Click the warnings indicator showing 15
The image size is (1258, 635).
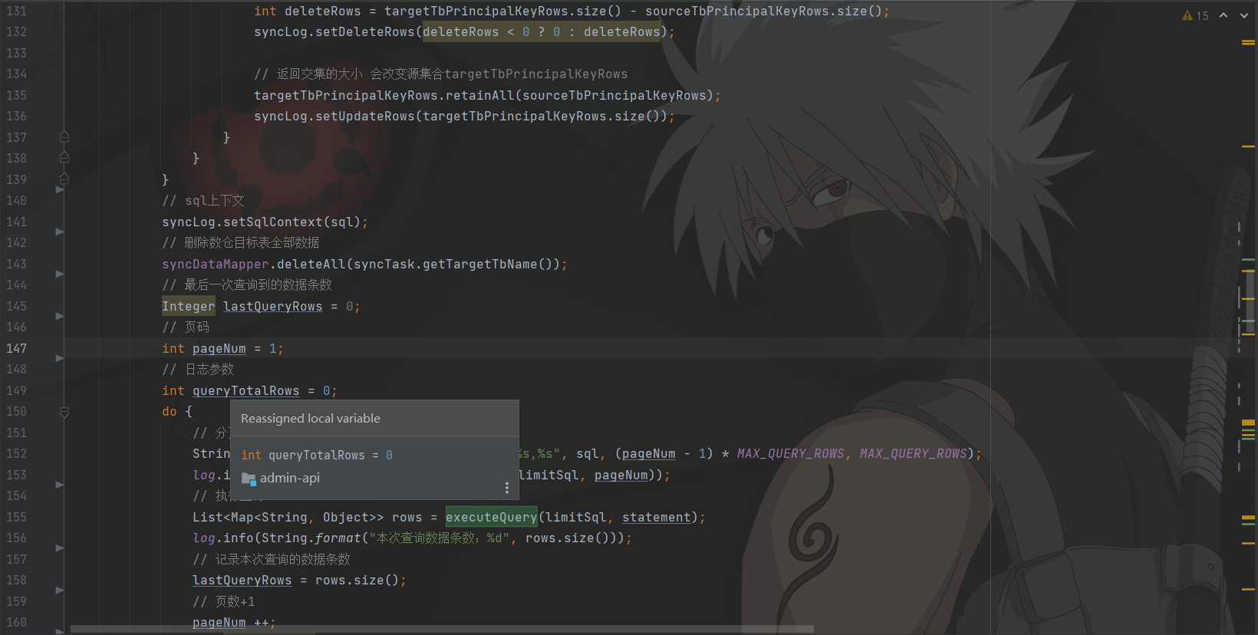[x=1195, y=15]
